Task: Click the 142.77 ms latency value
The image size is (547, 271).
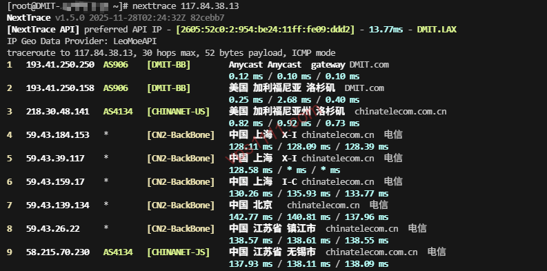Action: pyautogui.click(x=250, y=217)
